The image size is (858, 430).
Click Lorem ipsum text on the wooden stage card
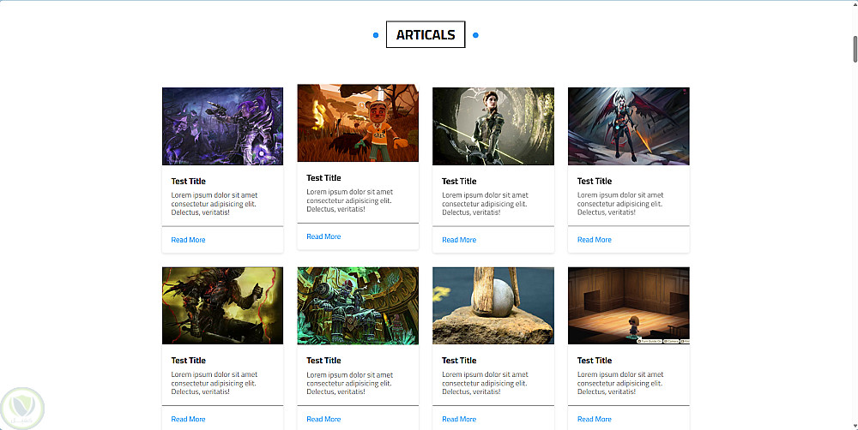point(620,383)
